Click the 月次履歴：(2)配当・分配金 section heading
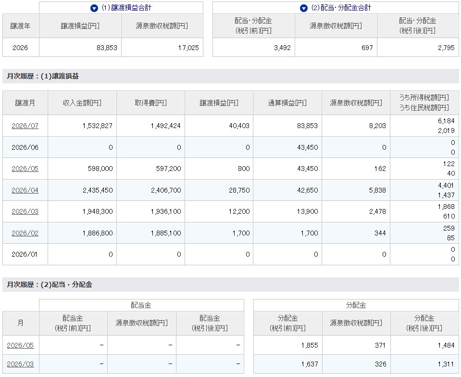The image size is (461, 377). coord(50,285)
